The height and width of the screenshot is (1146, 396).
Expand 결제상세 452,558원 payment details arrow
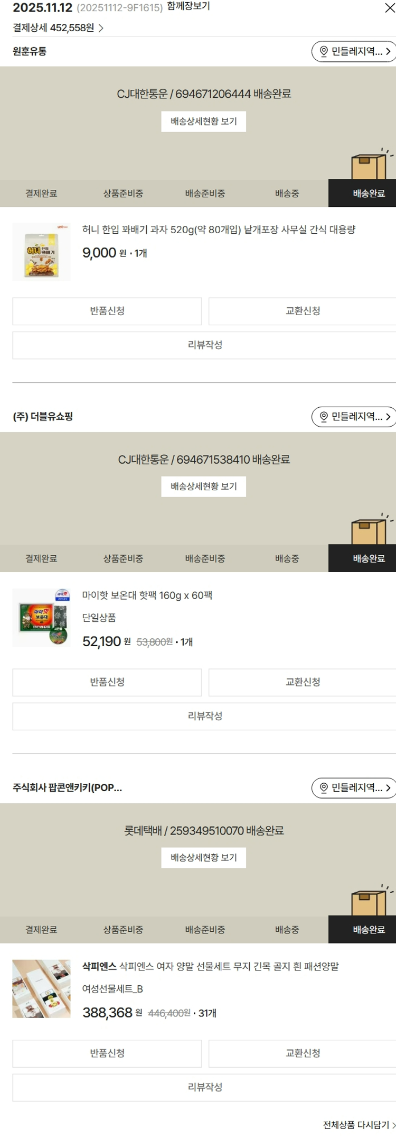[x=101, y=28]
